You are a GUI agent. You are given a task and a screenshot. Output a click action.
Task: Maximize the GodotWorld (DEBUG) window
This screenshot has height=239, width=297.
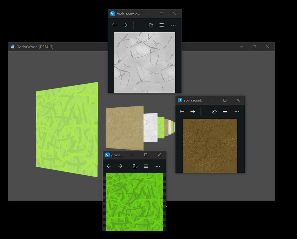click(x=254, y=46)
